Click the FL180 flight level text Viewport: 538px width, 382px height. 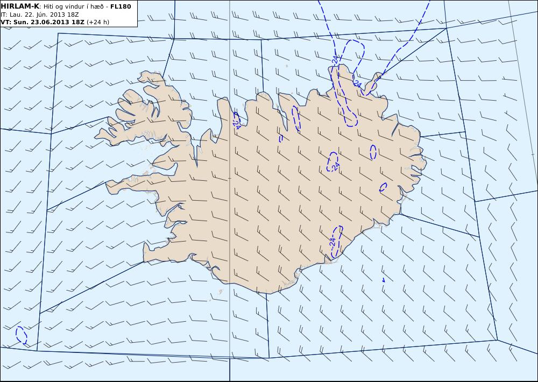tap(121, 6)
